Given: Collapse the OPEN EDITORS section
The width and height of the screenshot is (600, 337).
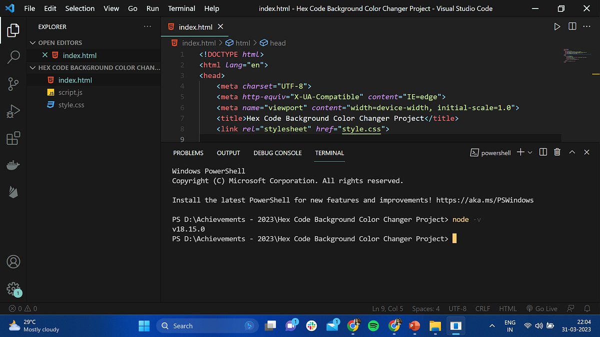Looking at the screenshot, I should pyautogui.click(x=32, y=42).
